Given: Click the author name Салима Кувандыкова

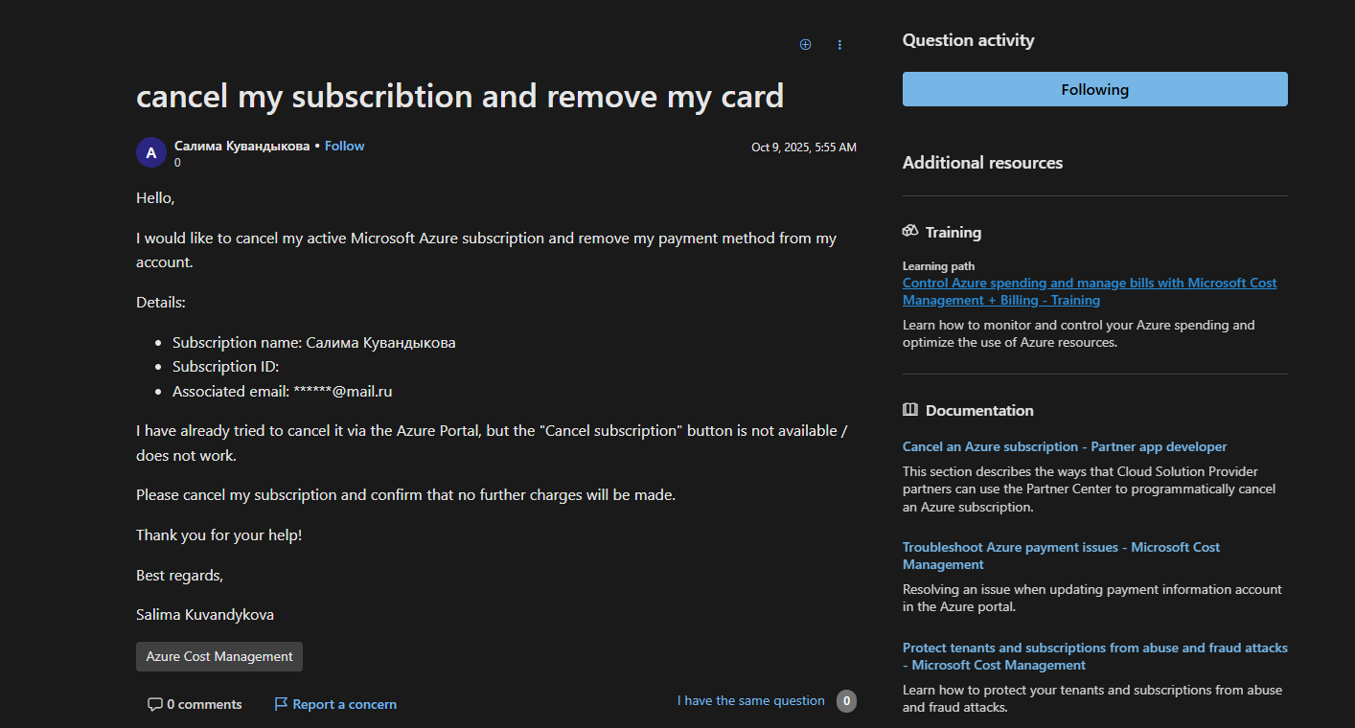Looking at the screenshot, I should click(241, 146).
